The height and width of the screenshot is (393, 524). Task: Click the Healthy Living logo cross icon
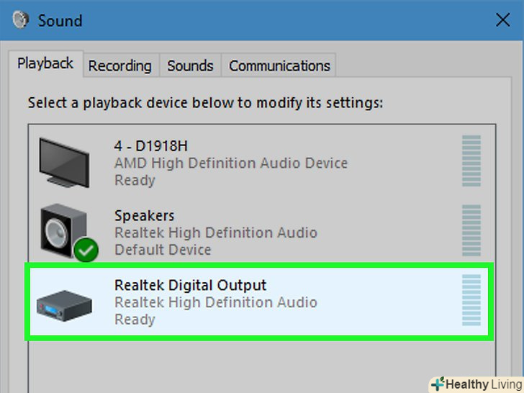[437, 384]
